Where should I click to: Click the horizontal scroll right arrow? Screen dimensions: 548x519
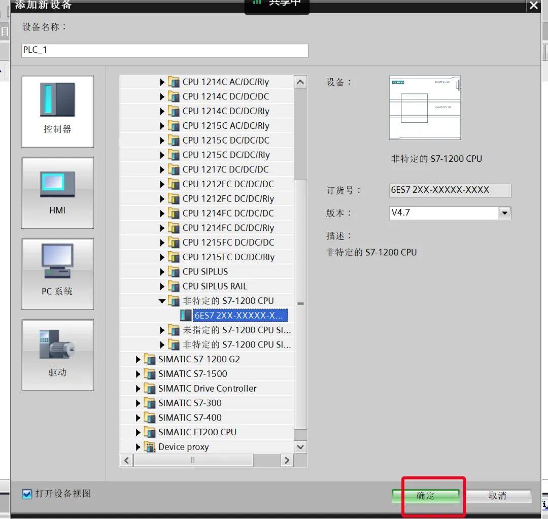[x=287, y=460]
